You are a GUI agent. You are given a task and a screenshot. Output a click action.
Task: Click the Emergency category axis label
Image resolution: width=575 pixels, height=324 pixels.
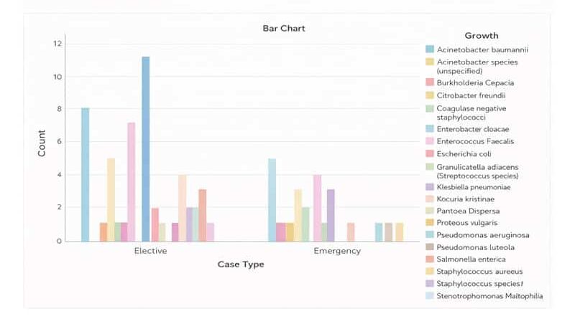[337, 252]
